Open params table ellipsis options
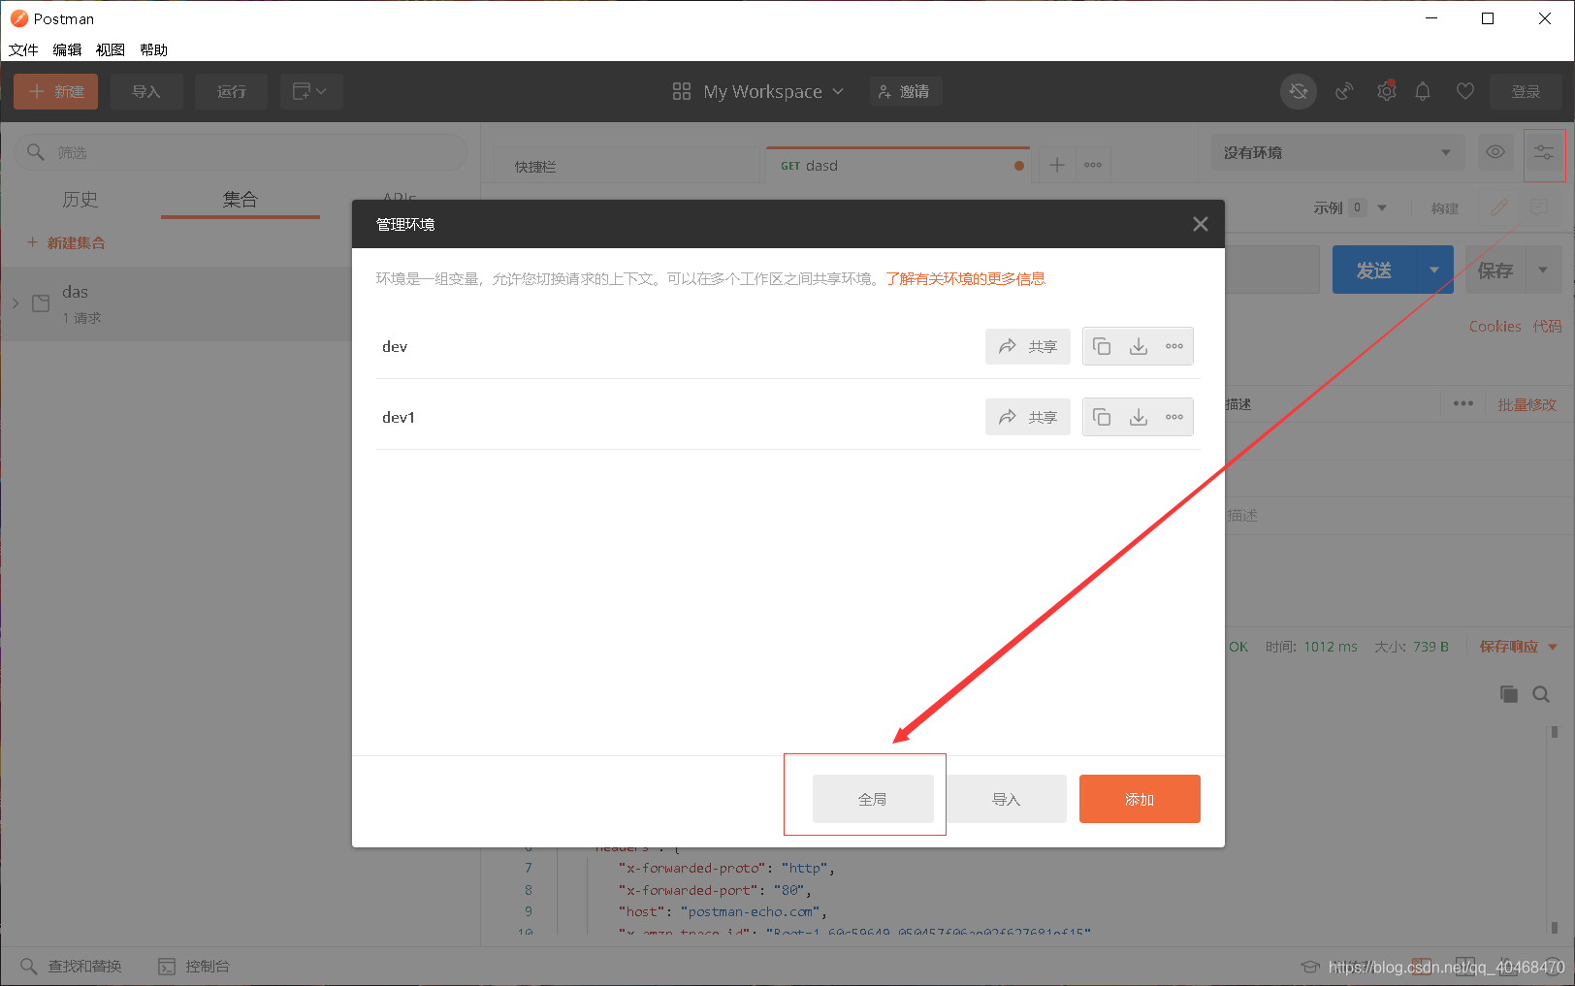The height and width of the screenshot is (986, 1575). coord(1463,403)
